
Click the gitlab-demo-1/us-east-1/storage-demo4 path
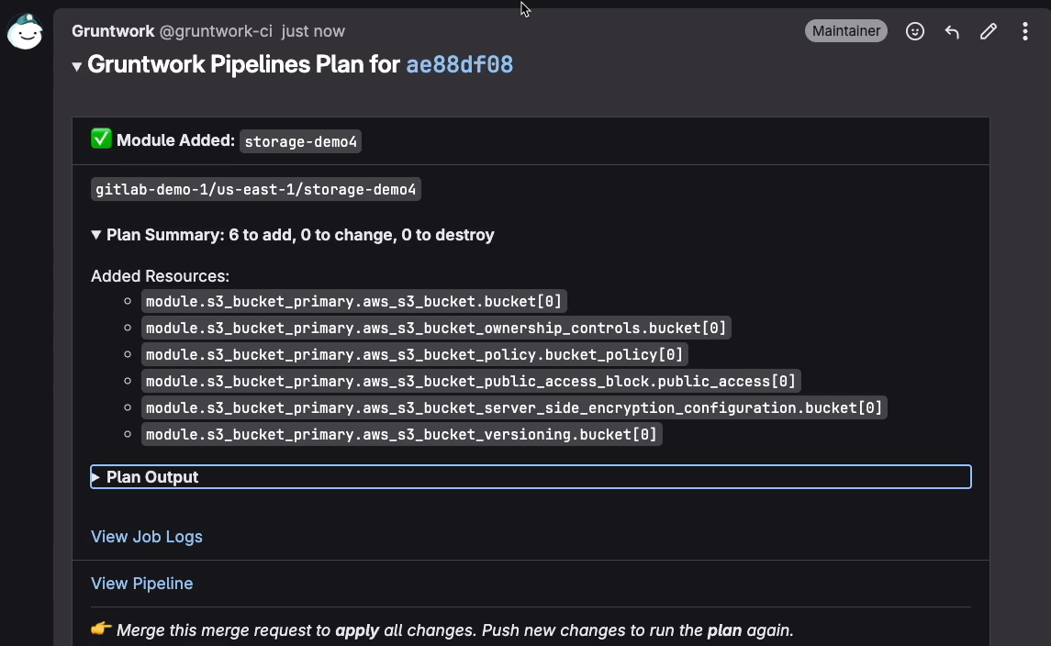click(256, 190)
